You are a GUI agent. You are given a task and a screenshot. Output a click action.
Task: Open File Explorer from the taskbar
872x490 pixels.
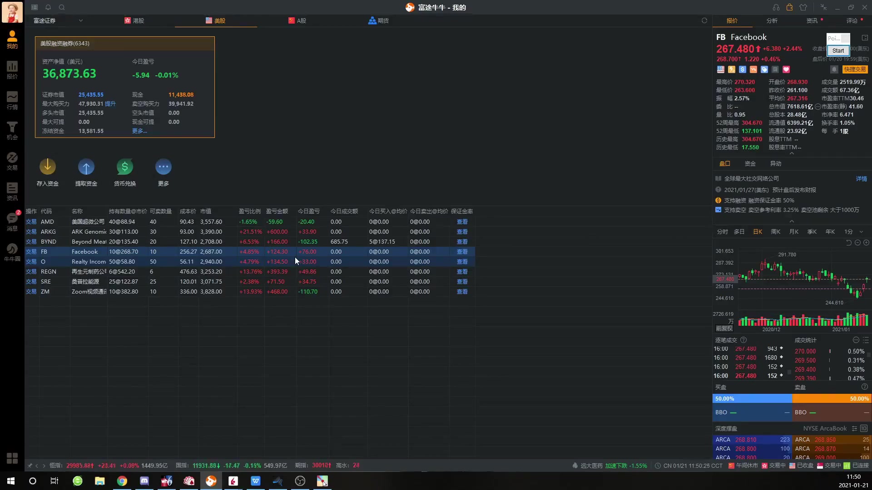click(100, 481)
